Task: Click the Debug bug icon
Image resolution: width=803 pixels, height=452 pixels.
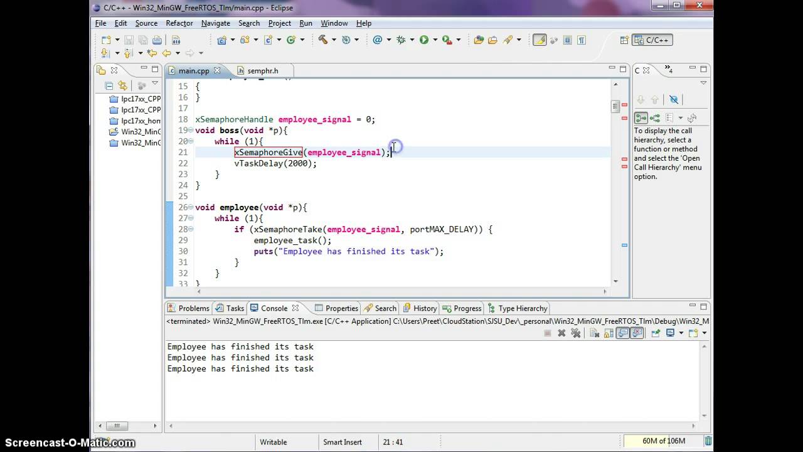Action: click(x=401, y=40)
